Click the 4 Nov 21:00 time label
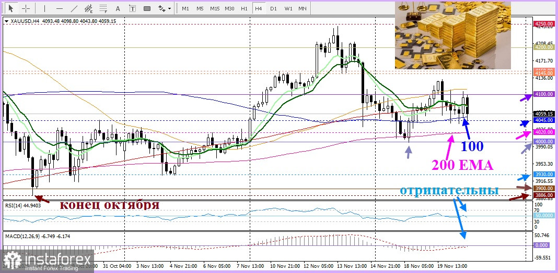The height and width of the screenshot is (273, 558). click(x=182, y=266)
